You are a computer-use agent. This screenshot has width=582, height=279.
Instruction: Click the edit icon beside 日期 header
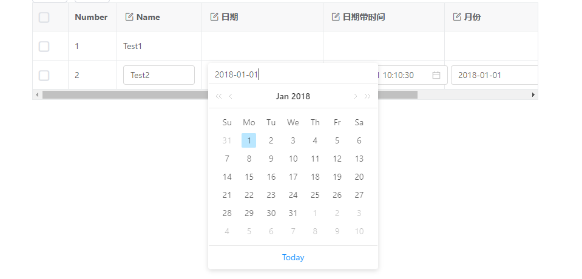tap(214, 17)
